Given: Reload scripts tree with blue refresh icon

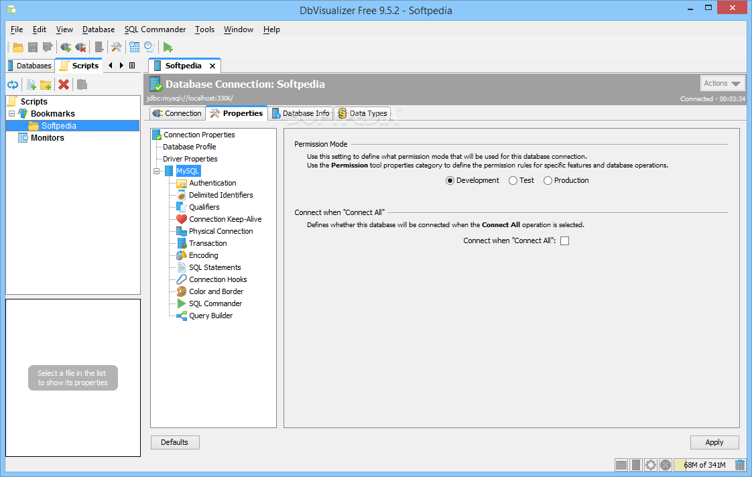Looking at the screenshot, I should point(13,85).
